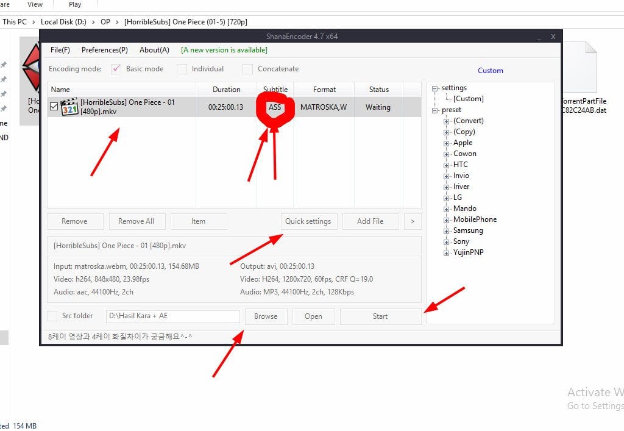Select the Apple preset tree label

463,143
